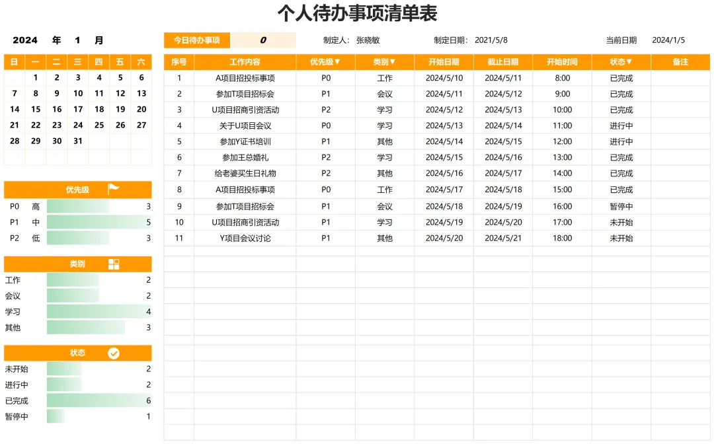This screenshot has width=714, height=444.
Task: Select the empty 备注 cell for row 1
Action: (x=680, y=78)
